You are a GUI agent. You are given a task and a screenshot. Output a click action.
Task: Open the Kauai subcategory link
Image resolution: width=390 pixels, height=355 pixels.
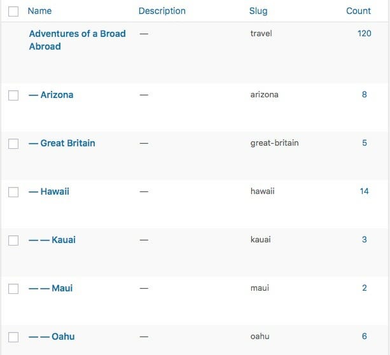(64, 240)
